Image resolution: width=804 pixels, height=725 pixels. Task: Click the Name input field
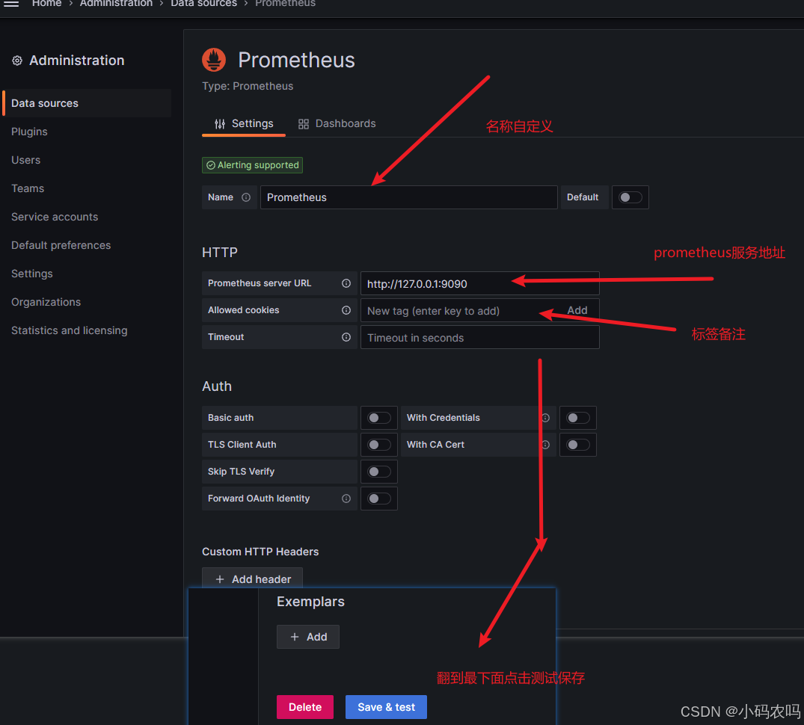pos(408,197)
